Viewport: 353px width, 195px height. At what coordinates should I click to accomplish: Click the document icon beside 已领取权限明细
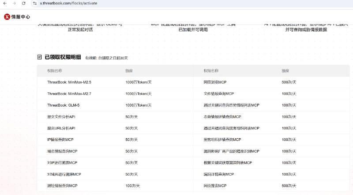(x=39, y=57)
